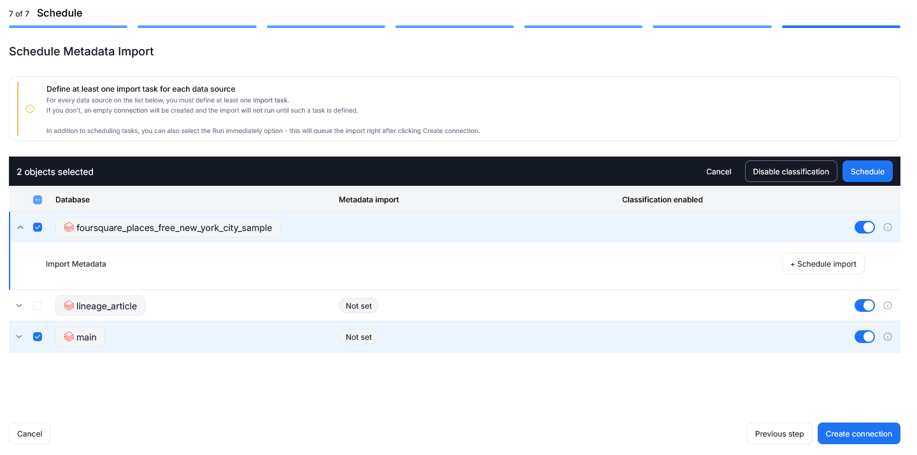Click the last wizard progress step bar
Viewport: 917px width, 455px height.
(x=841, y=27)
